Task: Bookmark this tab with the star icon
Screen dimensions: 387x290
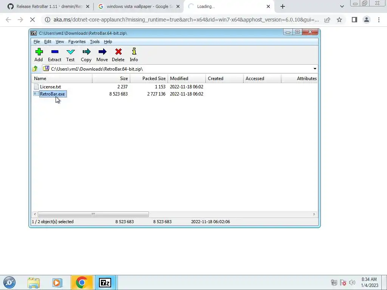Action: pos(339,20)
